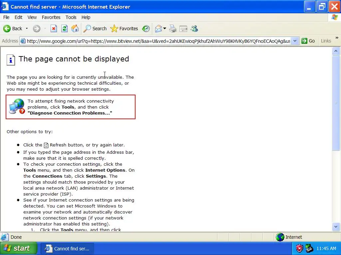Open the Edit menu
This screenshot has height=255, width=341.
pyautogui.click(x=19, y=17)
